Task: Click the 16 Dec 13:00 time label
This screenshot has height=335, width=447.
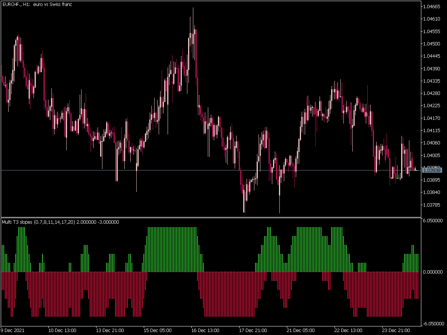Action: click(205, 330)
